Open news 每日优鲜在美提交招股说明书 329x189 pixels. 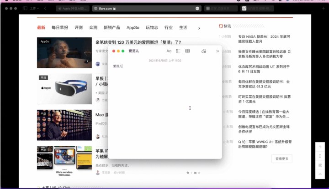(264, 84)
